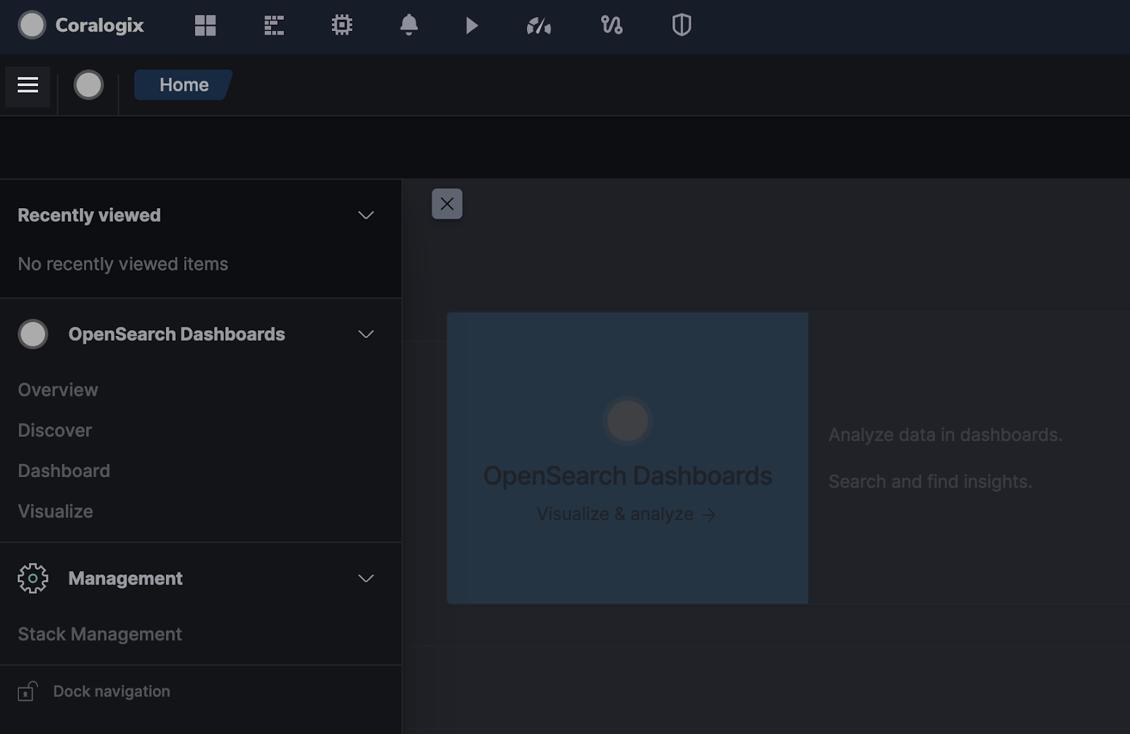1130x734 pixels.
Task: Click the OpenSearch Dashboards sidebar logo
Action: pyautogui.click(x=33, y=335)
